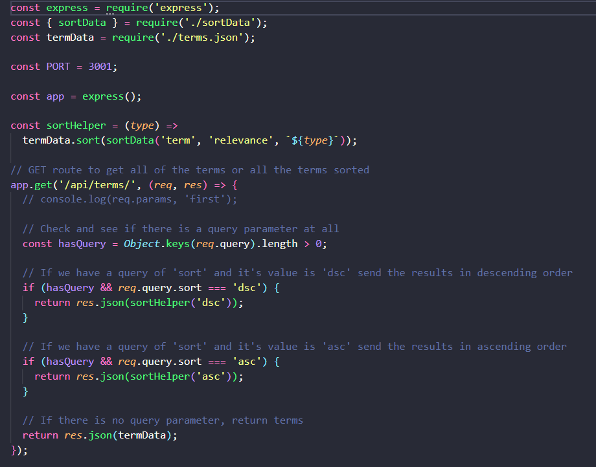Click 'asc' in the if condition

click(x=247, y=361)
